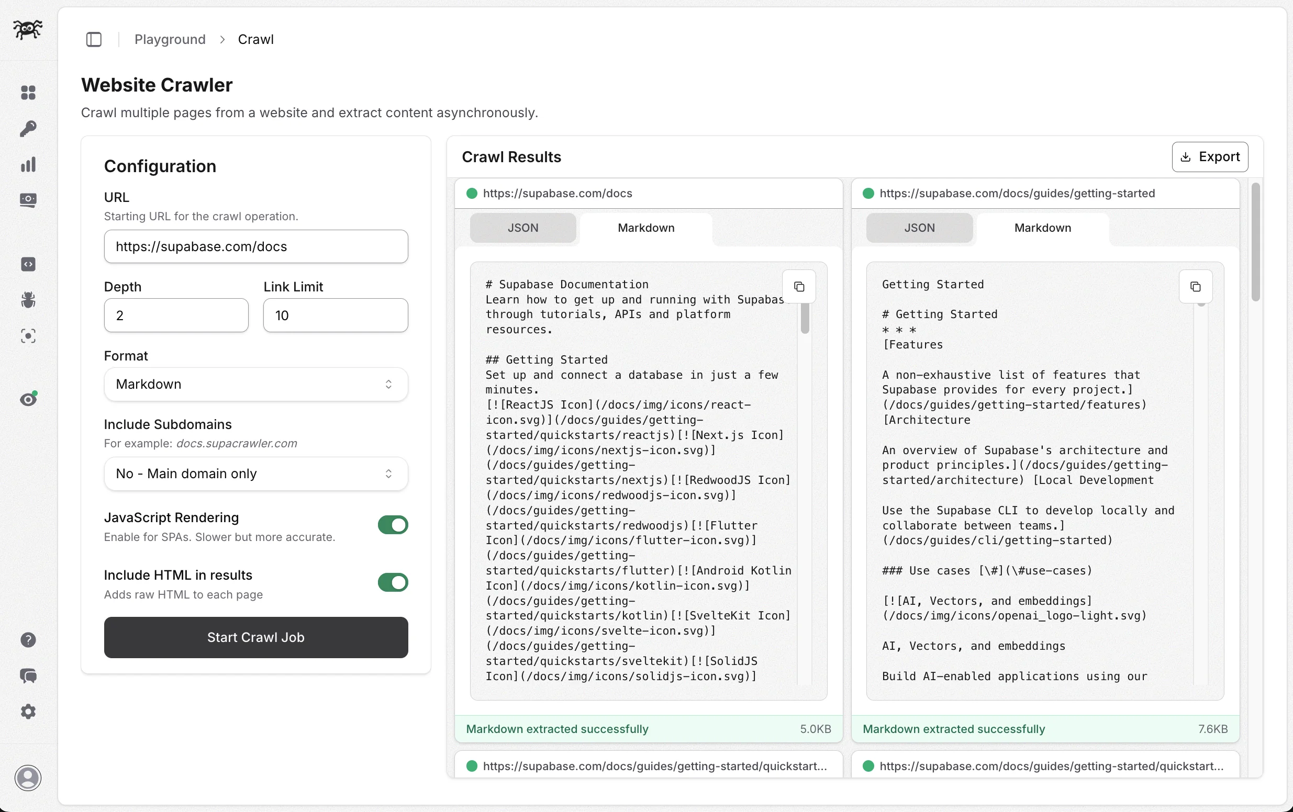Export the crawl results
The image size is (1293, 812).
point(1210,157)
